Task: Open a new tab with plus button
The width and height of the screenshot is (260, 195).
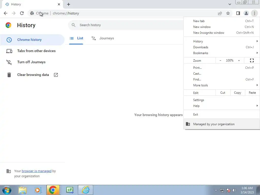Action: tap(69, 4)
